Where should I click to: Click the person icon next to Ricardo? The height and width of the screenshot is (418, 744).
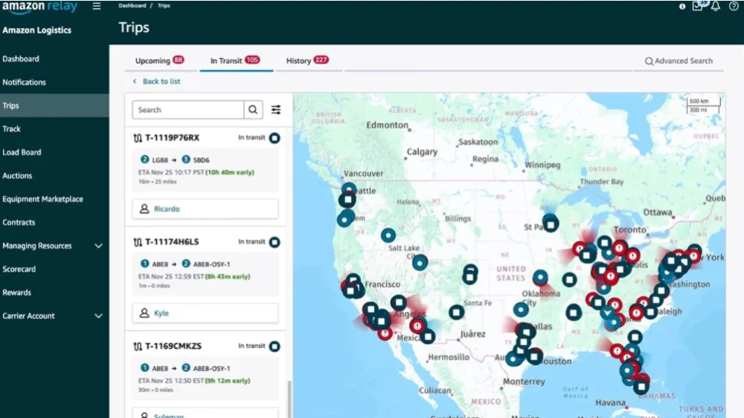[144, 209]
